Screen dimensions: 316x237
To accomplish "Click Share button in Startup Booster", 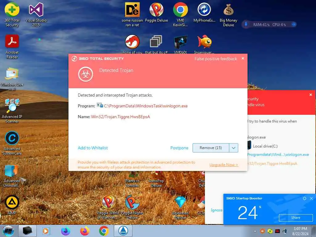I will (x=296, y=218).
